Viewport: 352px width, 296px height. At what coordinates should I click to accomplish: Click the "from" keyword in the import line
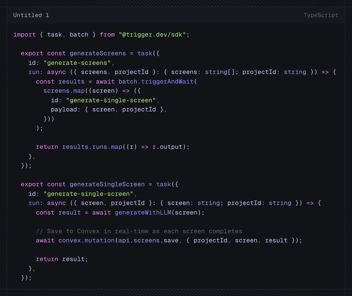coord(107,35)
